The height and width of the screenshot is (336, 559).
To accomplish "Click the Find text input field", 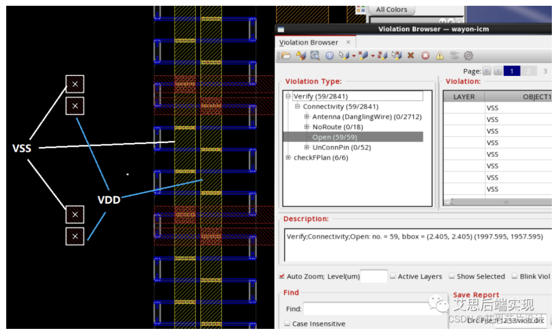I will click(x=365, y=309).
